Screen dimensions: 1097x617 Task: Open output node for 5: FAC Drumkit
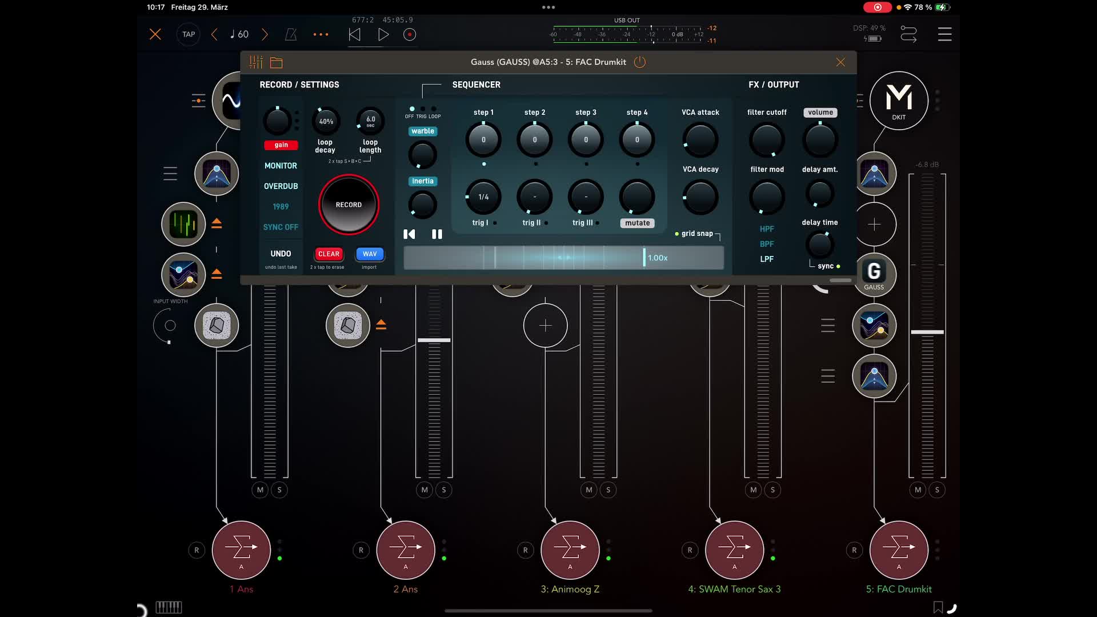[899, 550]
